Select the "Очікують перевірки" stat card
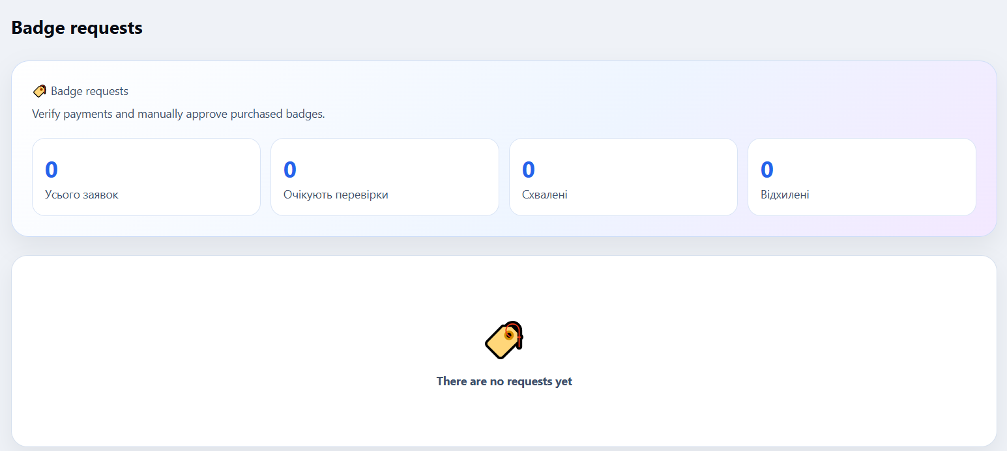The width and height of the screenshot is (1007, 451). pos(385,177)
